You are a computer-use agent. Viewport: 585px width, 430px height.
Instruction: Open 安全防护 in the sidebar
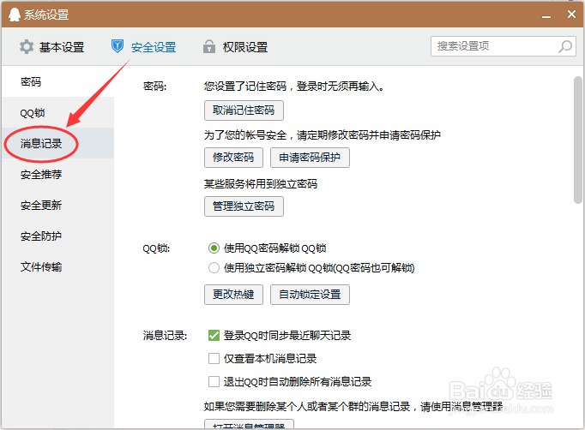click(x=57, y=236)
